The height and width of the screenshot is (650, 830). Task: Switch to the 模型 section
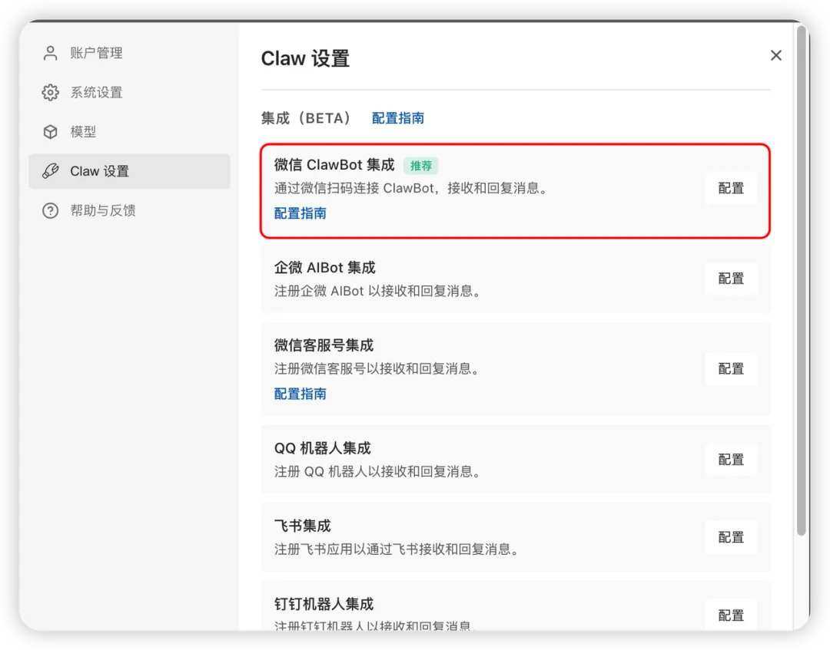[129, 131]
